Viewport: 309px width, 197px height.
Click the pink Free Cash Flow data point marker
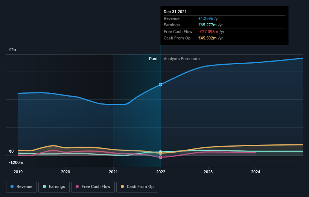pyautogui.click(x=161, y=157)
